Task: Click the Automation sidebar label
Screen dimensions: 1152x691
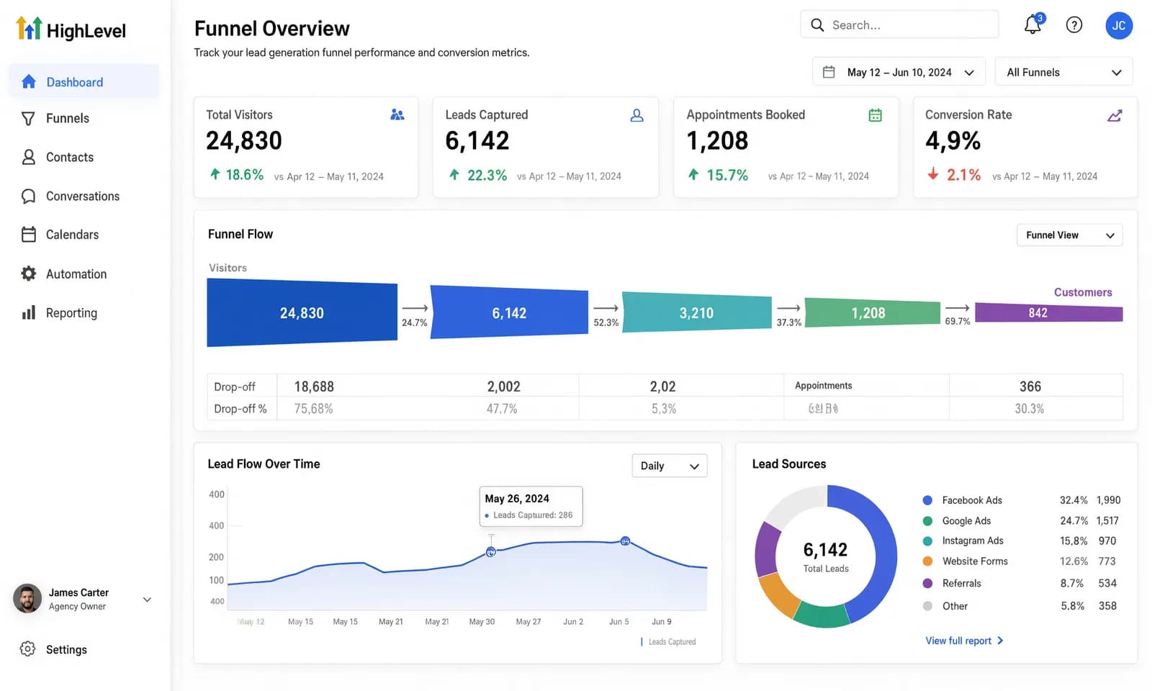Action: [76, 274]
